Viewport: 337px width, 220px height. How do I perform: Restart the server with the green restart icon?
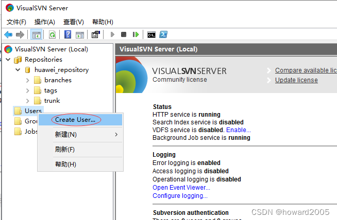click(x=136, y=34)
